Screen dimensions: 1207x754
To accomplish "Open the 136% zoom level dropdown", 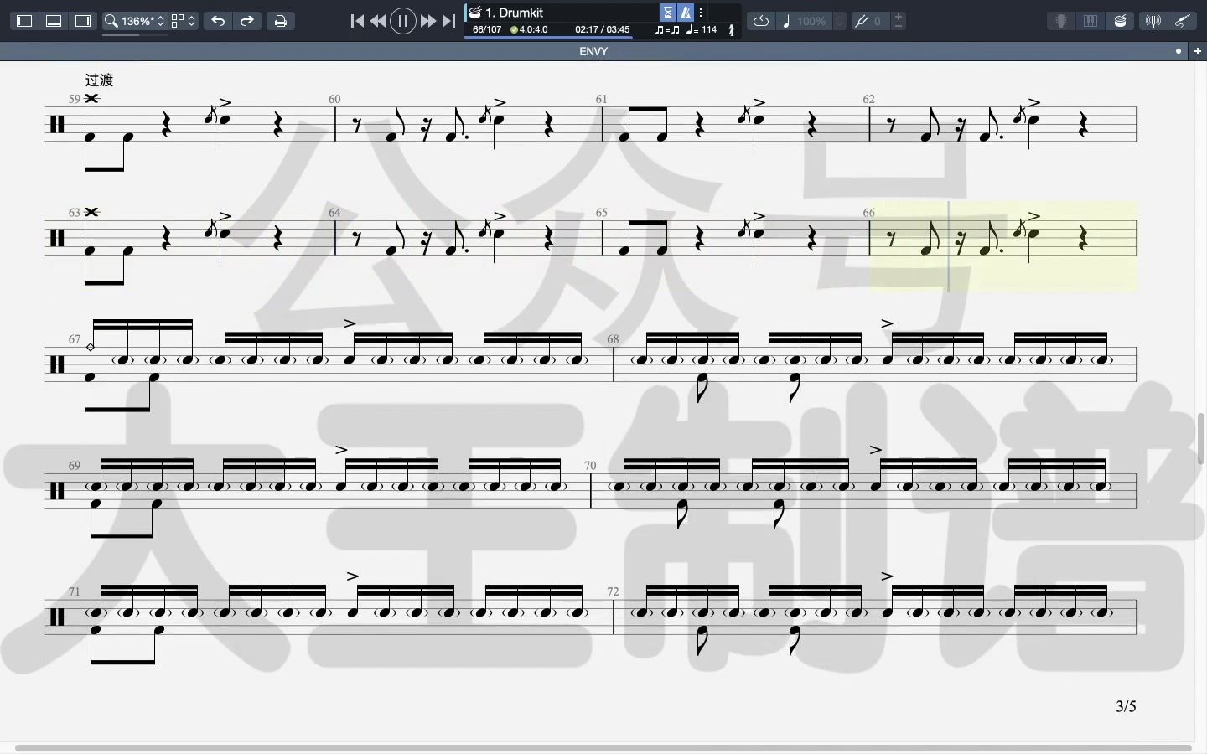I will tap(142, 21).
